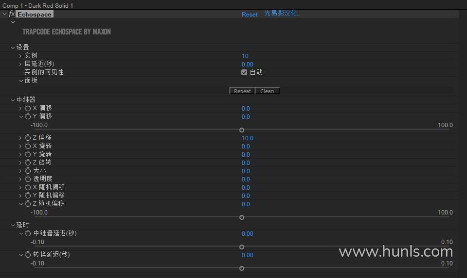Collapse the 转换延迟(秒) slider
This screenshot has height=278, width=467.
[x=21, y=255]
